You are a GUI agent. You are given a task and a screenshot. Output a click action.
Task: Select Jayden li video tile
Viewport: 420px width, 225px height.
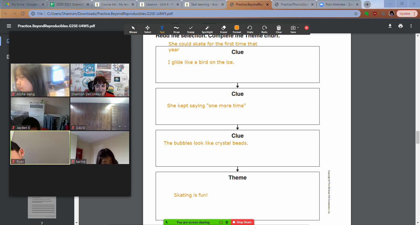40,114
